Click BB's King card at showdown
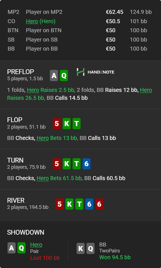This screenshot has height=268, width=161. click(80, 248)
